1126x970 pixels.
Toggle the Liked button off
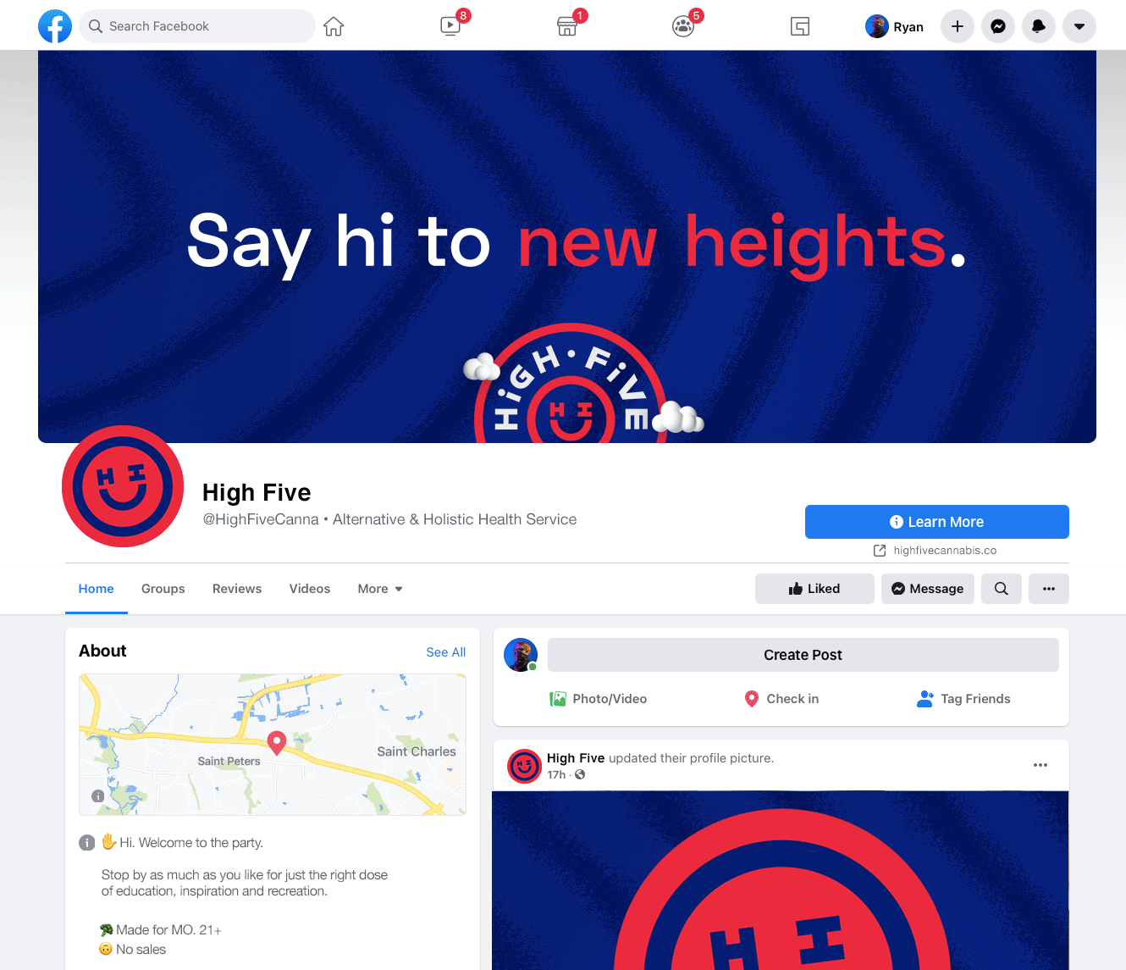(x=814, y=589)
